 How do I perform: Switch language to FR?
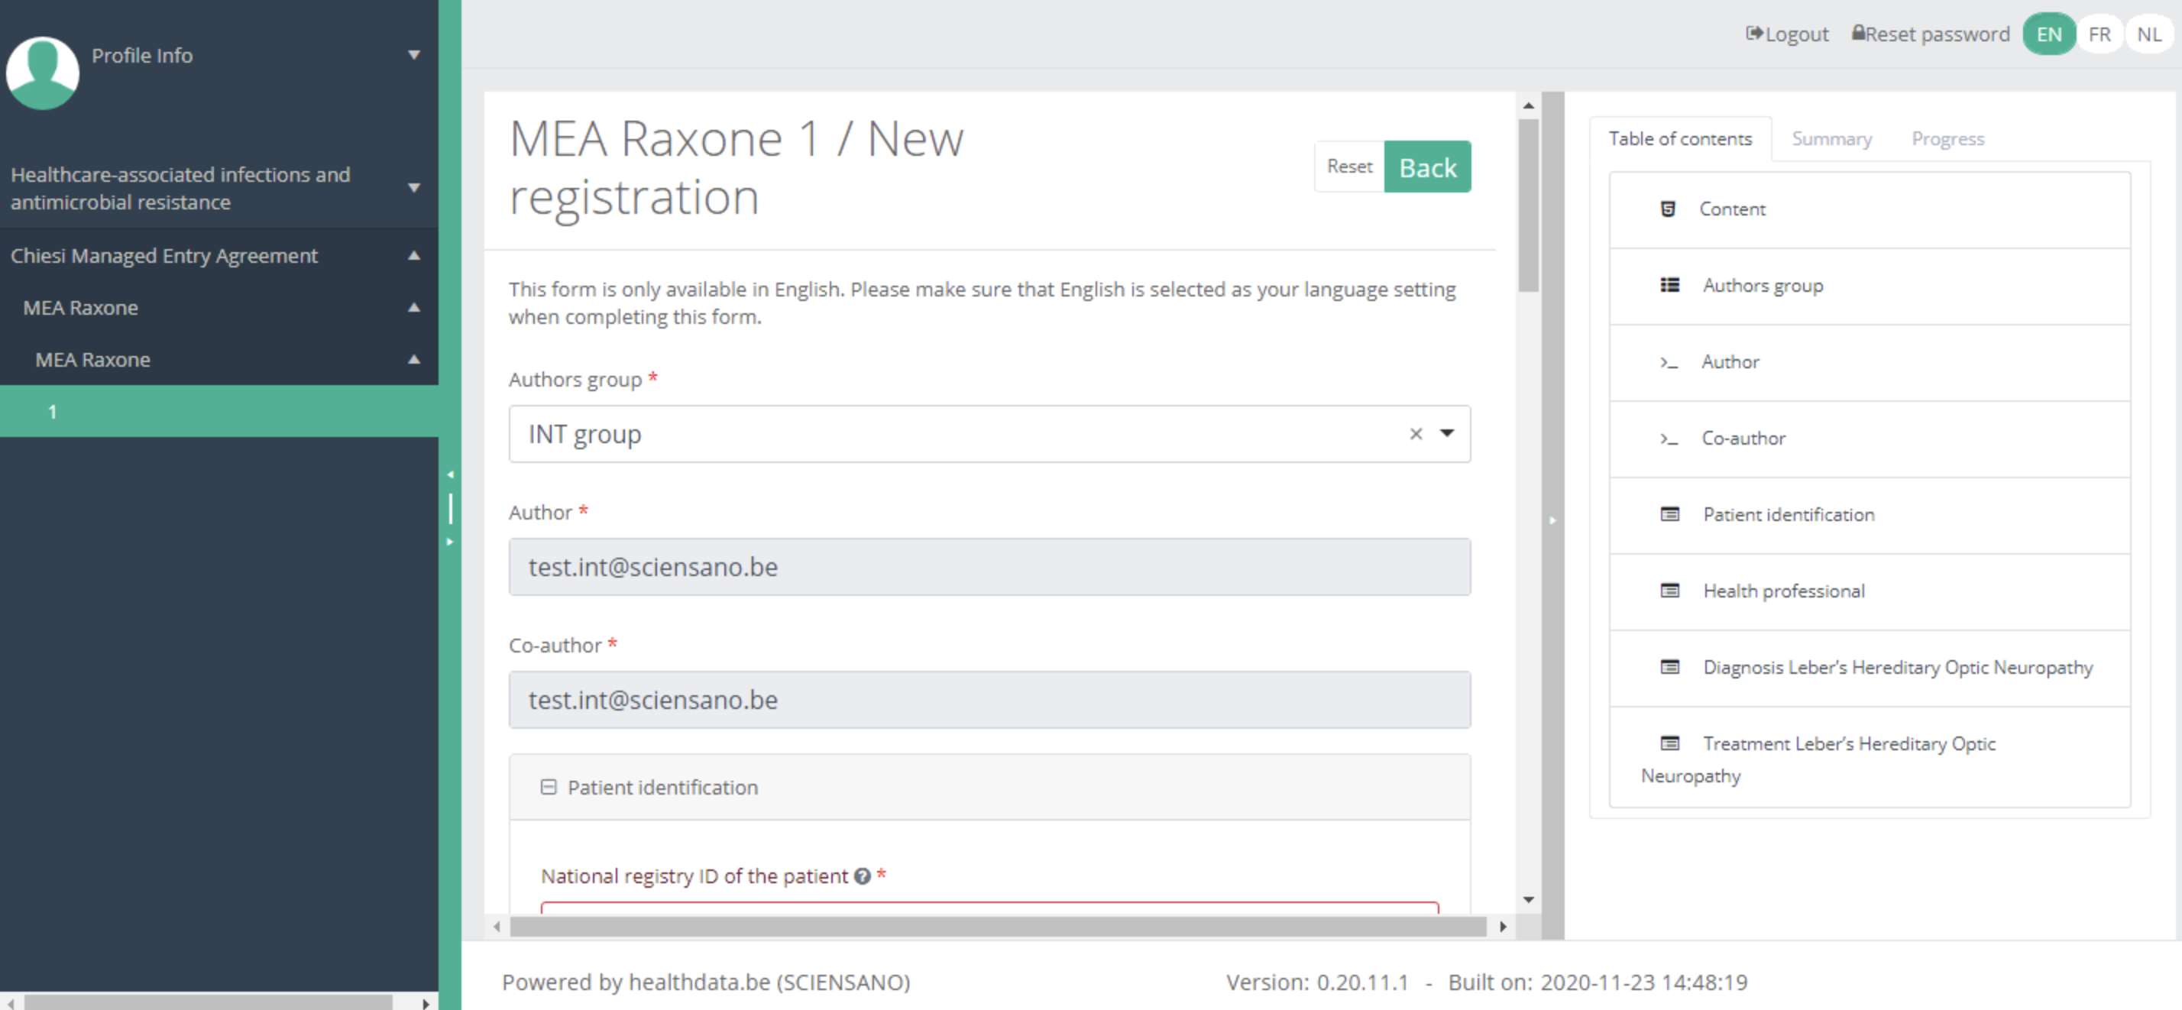tap(2099, 34)
